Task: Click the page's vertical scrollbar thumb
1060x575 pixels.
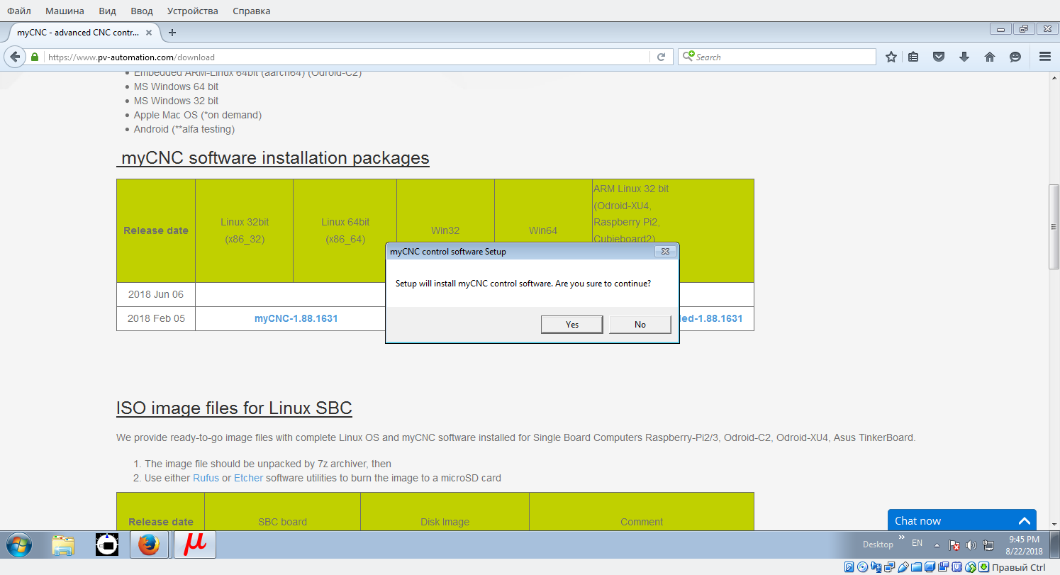Action: (1054, 227)
